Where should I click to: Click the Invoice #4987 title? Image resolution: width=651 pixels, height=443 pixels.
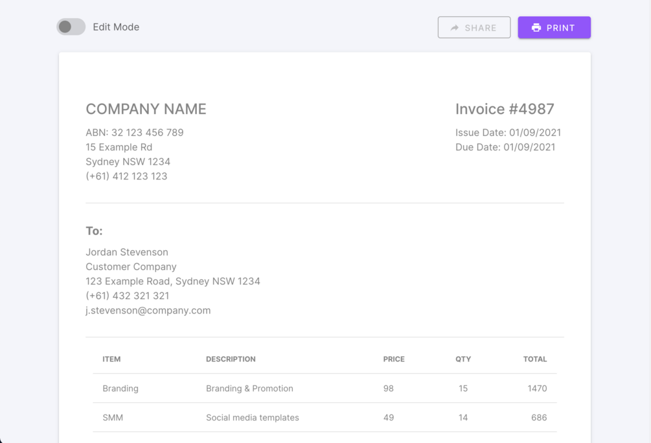pos(505,109)
